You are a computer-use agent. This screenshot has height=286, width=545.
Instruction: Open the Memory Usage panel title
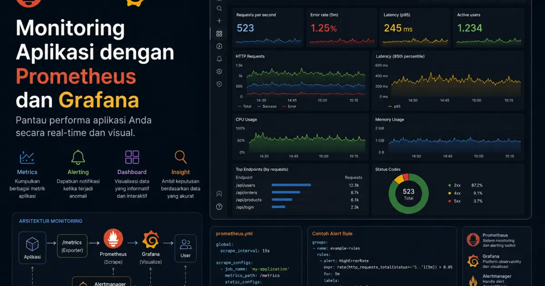click(x=390, y=119)
